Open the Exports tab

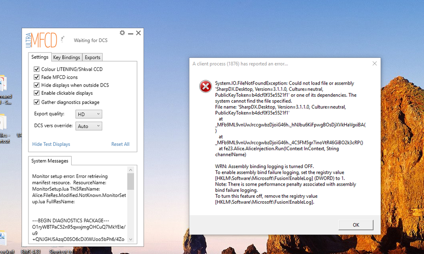(x=92, y=57)
